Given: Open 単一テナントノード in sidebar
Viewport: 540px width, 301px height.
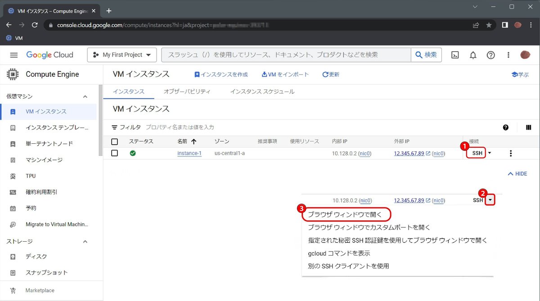Looking at the screenshot, I should pos(49,144).
